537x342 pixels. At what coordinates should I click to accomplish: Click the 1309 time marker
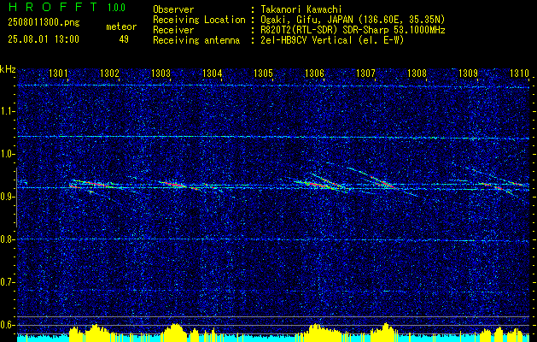point(468,73)
